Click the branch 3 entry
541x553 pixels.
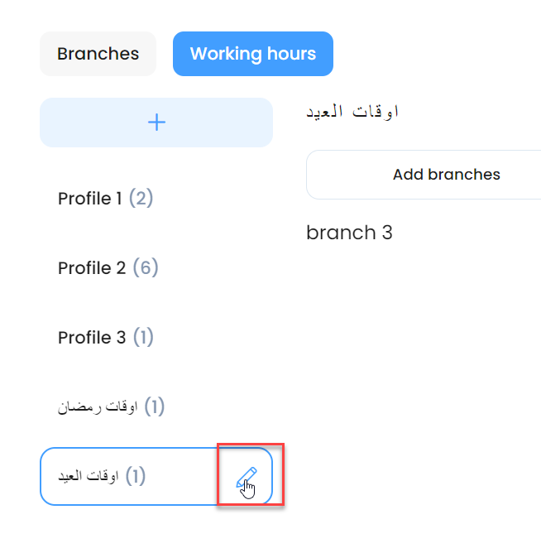(x=349, y=233)
